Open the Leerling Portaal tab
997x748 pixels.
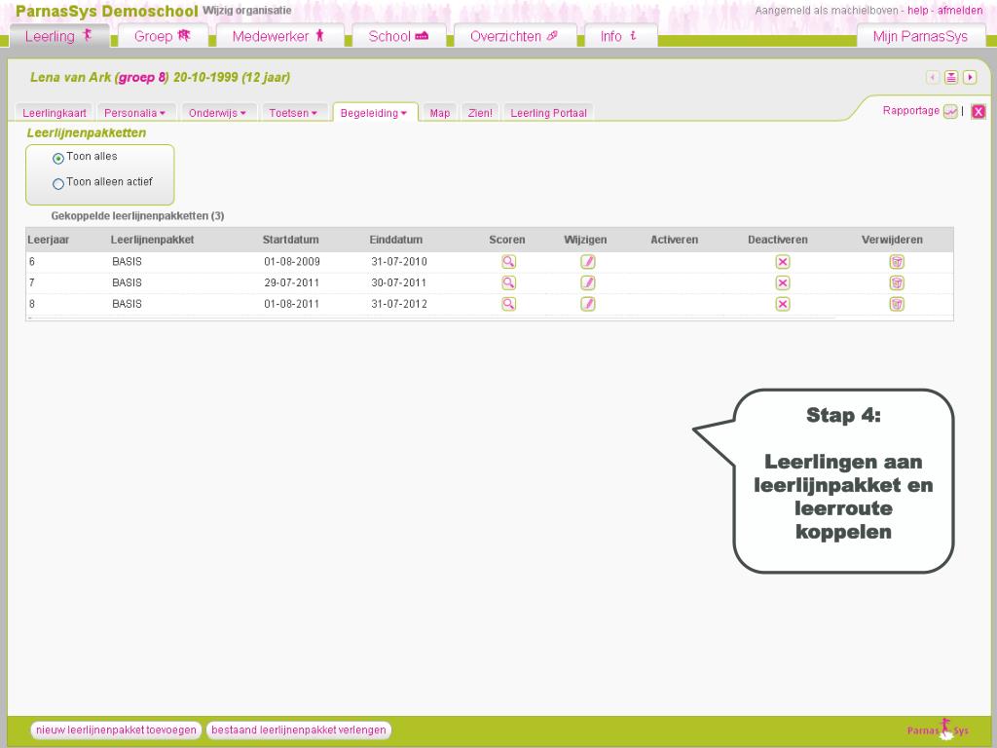coord(548,113)
